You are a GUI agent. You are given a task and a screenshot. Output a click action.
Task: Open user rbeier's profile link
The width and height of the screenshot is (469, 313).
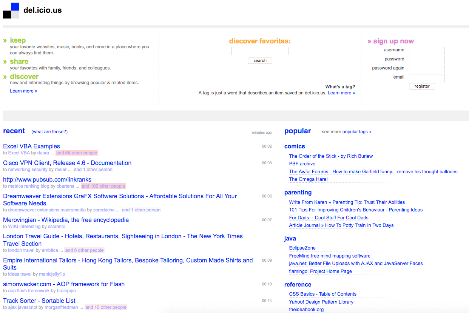[x=61, y=170]
